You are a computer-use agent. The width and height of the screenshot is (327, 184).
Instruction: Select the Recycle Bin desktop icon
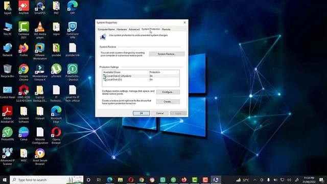point(8,71)
